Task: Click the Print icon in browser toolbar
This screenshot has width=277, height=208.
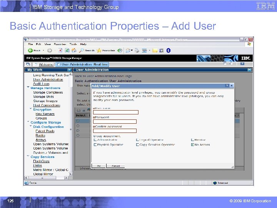Action: click(137, 51)
